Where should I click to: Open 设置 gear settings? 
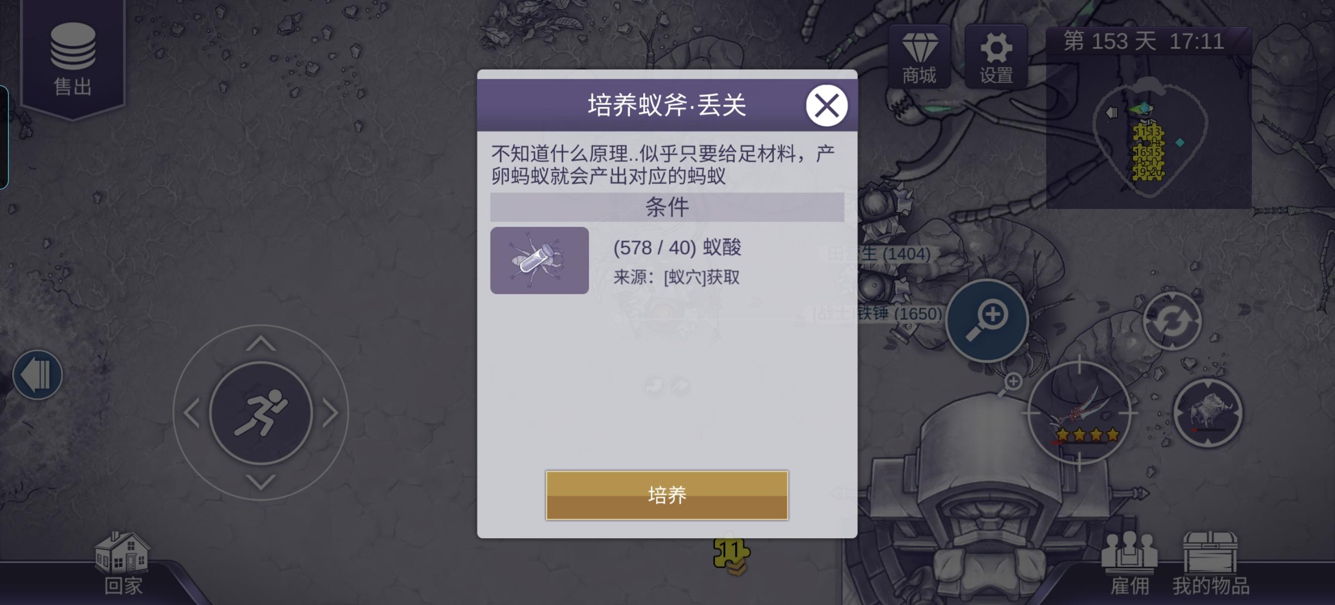(x=996, y=56)
